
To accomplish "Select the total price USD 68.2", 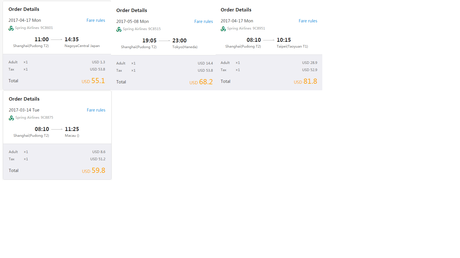I will [201, 82].
